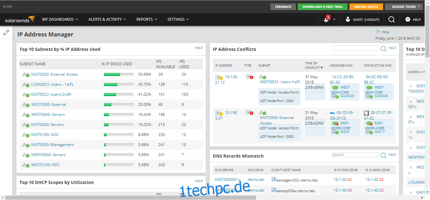Click the pencil icon to customize the page
The image size is (430, 200).
(6, 32)
